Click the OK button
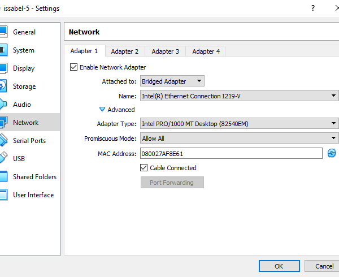Image resolution: width=339 pixels, height=277 pixels. coord(279,266)
